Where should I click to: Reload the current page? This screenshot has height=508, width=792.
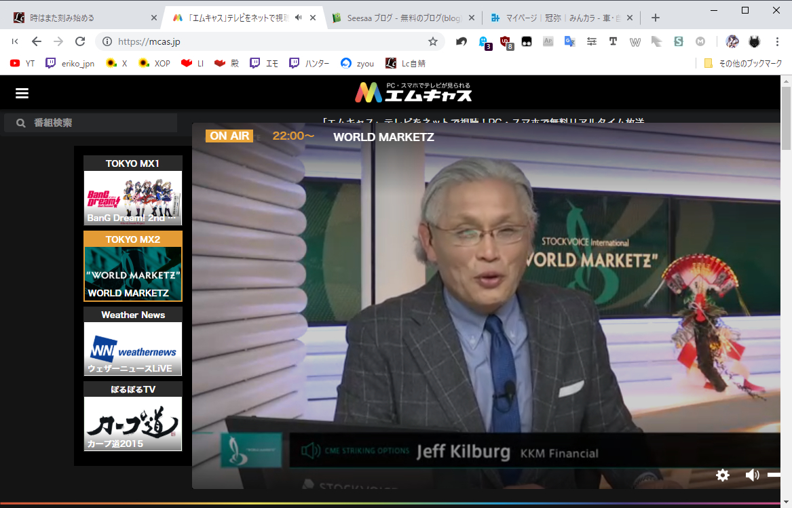pos(80,41)
